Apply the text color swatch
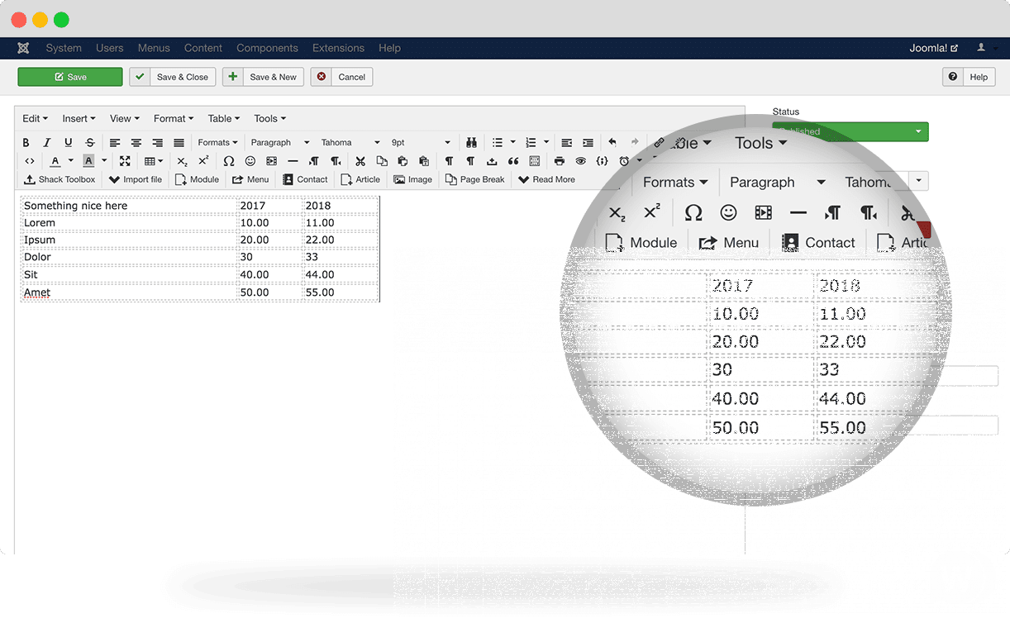 [x=55, y=161]
